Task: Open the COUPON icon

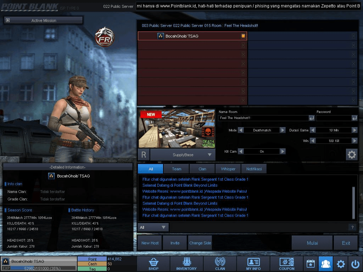Action: (x=286, y=263)
